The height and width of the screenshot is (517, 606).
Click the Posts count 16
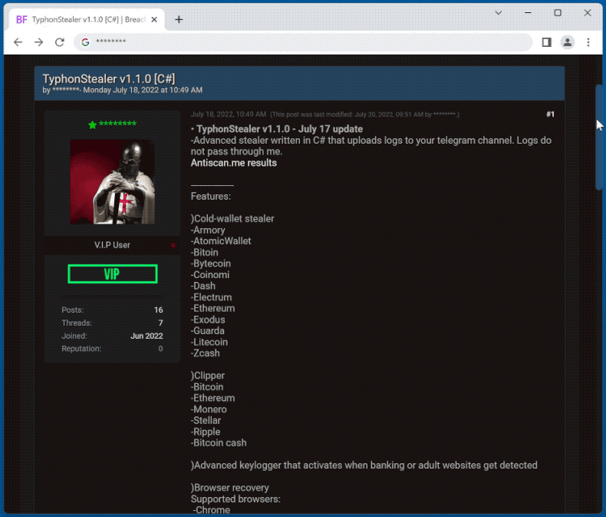click(x=159, y=310)
